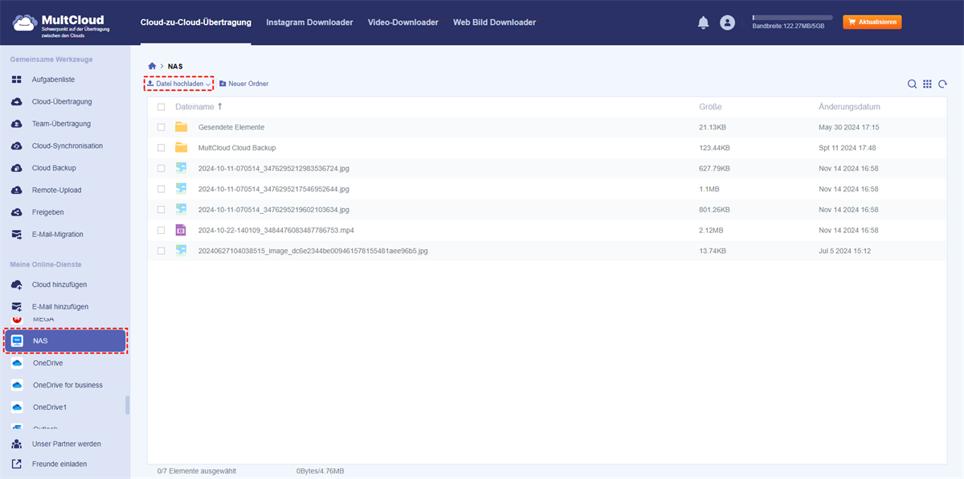Open the user account profile icon

coord(727,23)
